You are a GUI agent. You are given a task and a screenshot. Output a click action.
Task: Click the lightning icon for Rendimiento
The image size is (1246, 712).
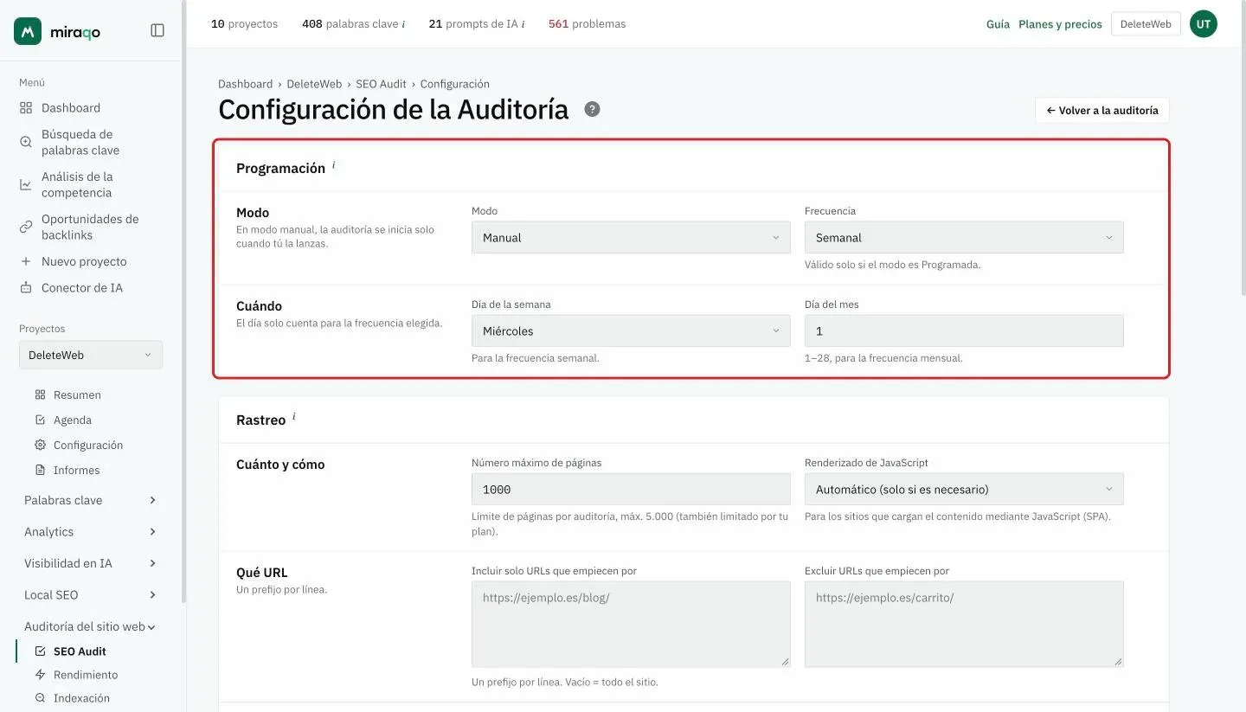click(40, 675)
